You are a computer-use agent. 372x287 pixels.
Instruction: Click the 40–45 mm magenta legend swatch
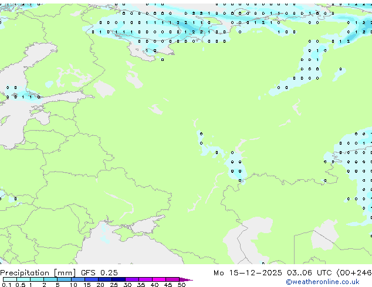point(159,279)
